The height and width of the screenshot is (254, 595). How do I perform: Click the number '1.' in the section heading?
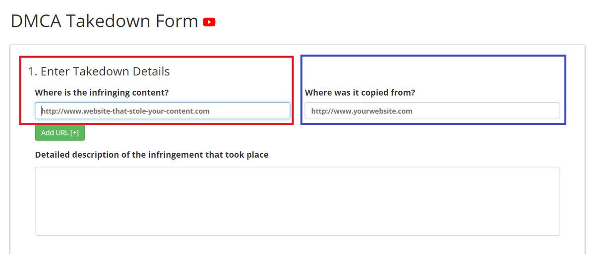[33, 71]
